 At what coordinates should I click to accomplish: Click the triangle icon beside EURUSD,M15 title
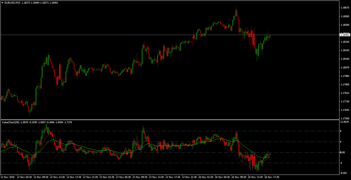(x=3, y=3)
